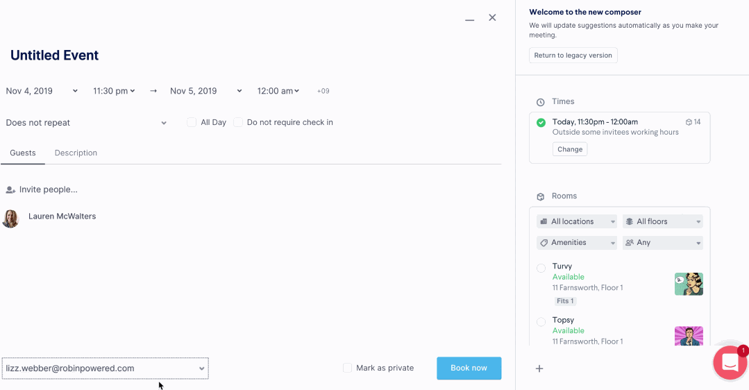Open the 11:30 pm start time dropdown
This screenshot has width=749, height=390.
(x=114, y=91)
